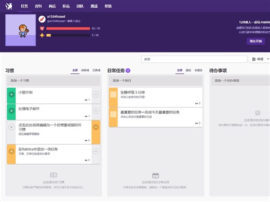Image resolution: width=270 pixels, height=202 pixels.
Task: Click the 现在开始 button
Action: click(255, 41)
